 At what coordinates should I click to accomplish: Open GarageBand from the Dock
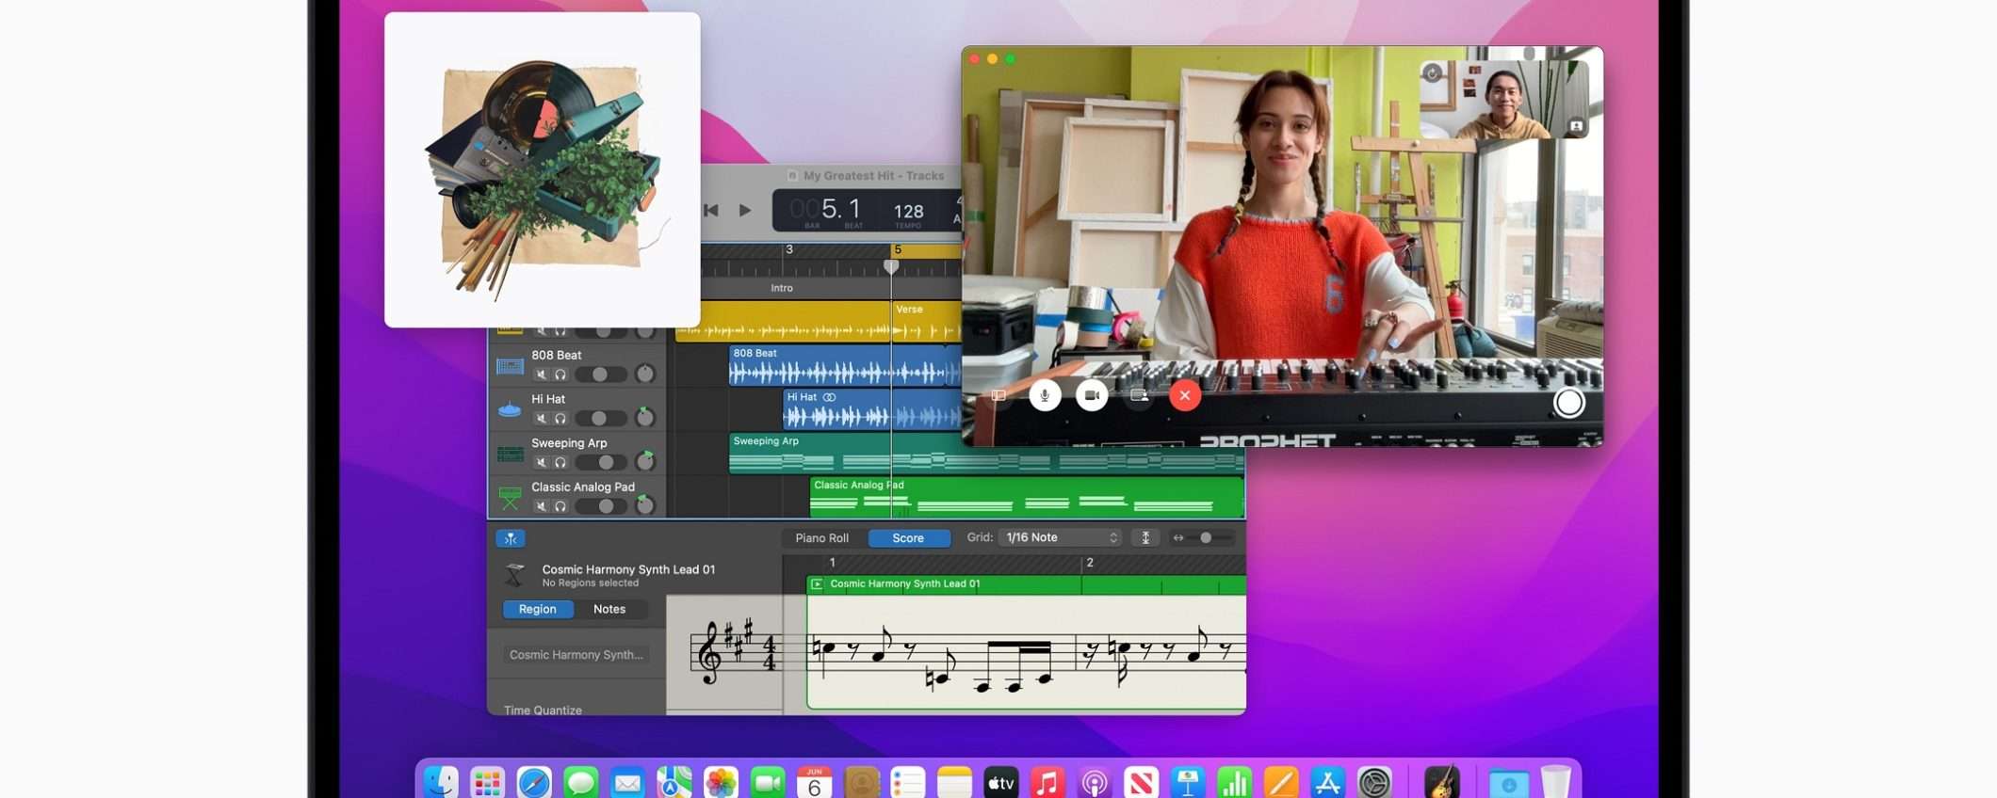(1441, 782)
